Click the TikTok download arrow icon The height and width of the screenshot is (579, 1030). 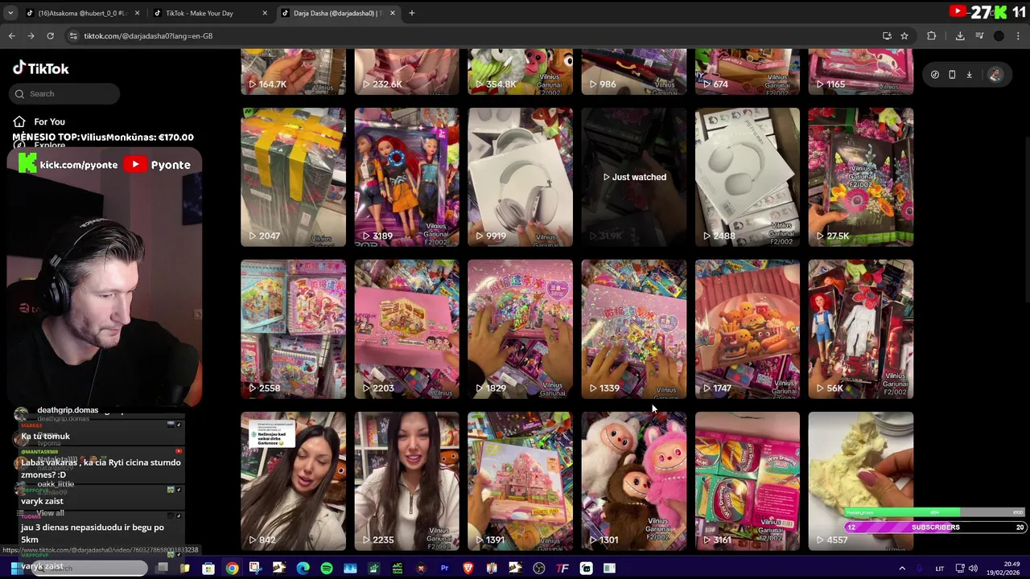pos(970,75)
